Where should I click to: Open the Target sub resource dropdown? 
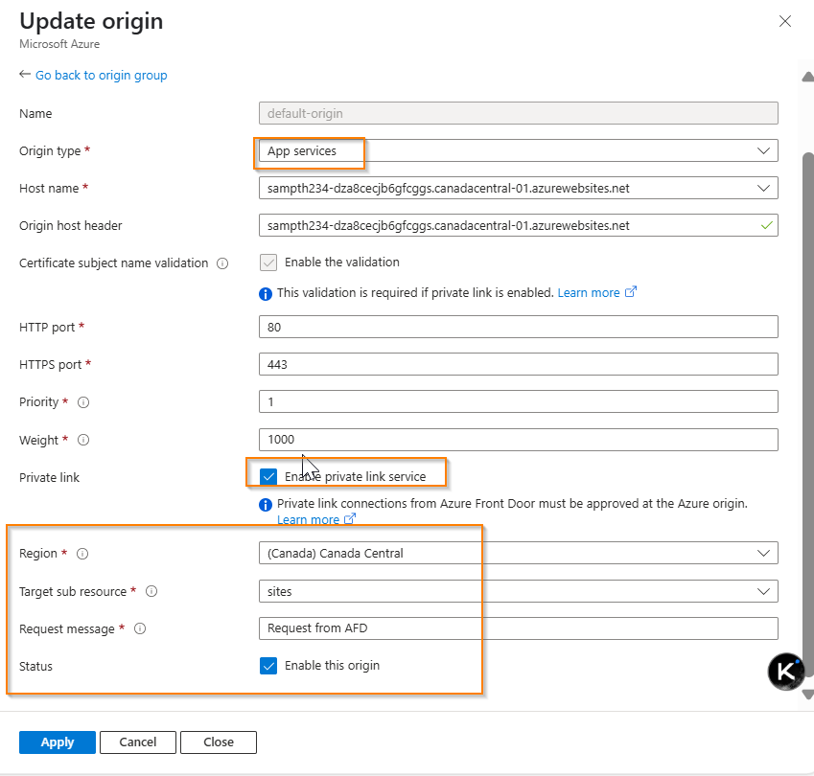(x=764, y=591)
